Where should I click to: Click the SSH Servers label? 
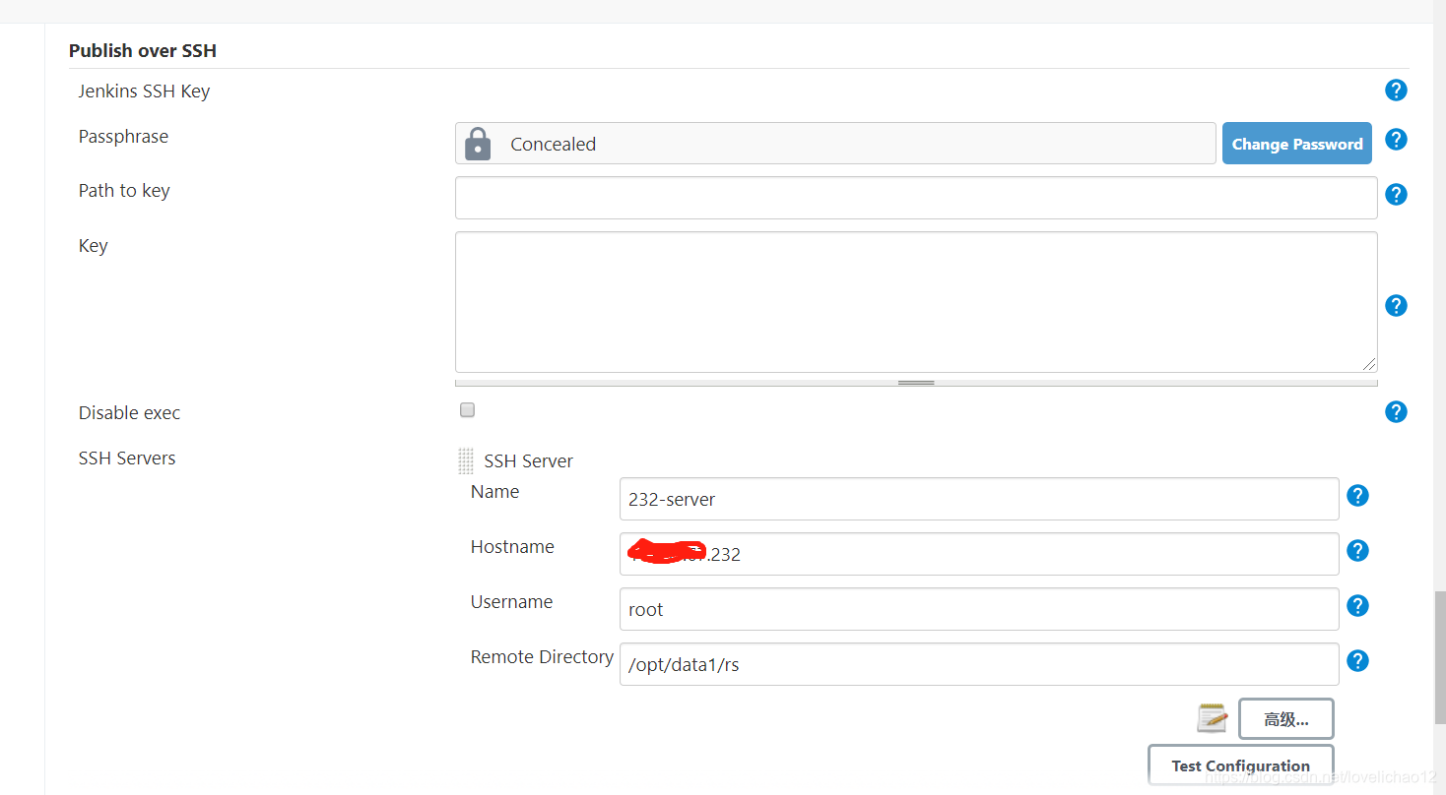127,459
